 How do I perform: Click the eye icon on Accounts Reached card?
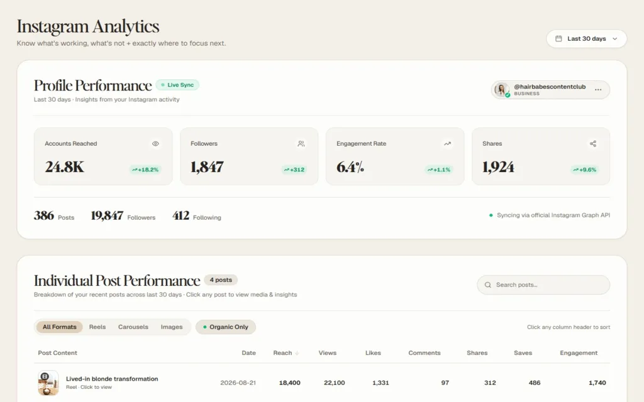(155, 144)
